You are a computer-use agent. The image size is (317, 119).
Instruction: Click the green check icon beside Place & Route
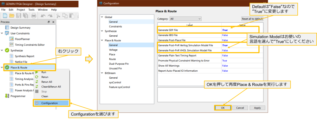coord(7,68)
